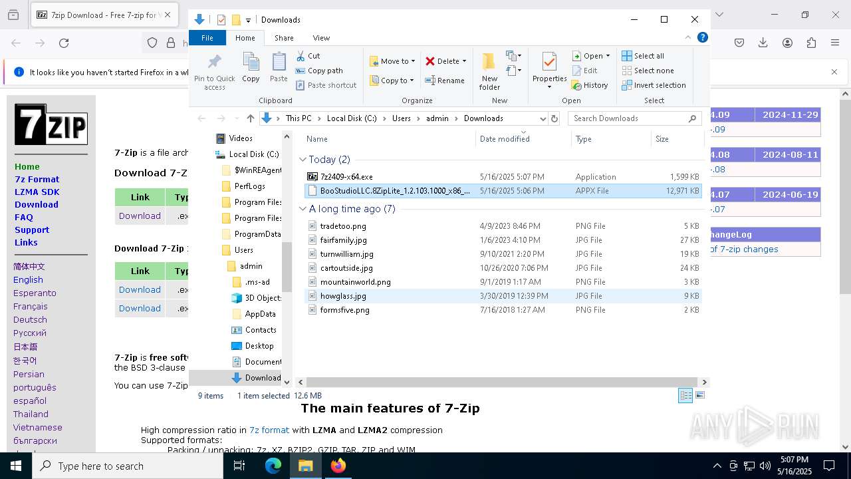
Task: Create a New folder
Action: [x=489, y=72]
